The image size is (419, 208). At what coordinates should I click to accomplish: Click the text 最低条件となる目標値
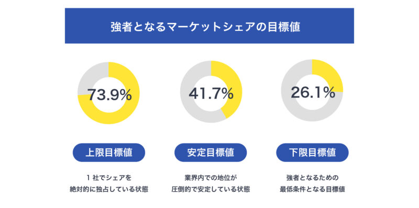click(x=312, y=190)
